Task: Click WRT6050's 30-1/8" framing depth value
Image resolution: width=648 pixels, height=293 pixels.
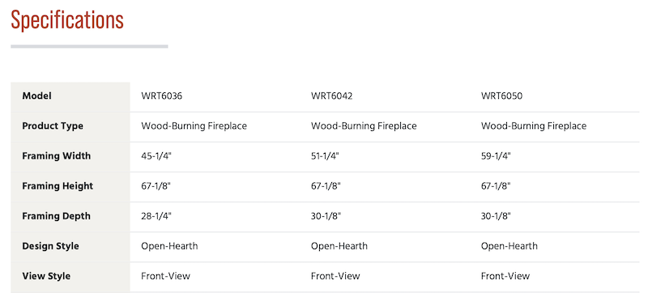Action: pyautogui.click(x=496, y=216)
